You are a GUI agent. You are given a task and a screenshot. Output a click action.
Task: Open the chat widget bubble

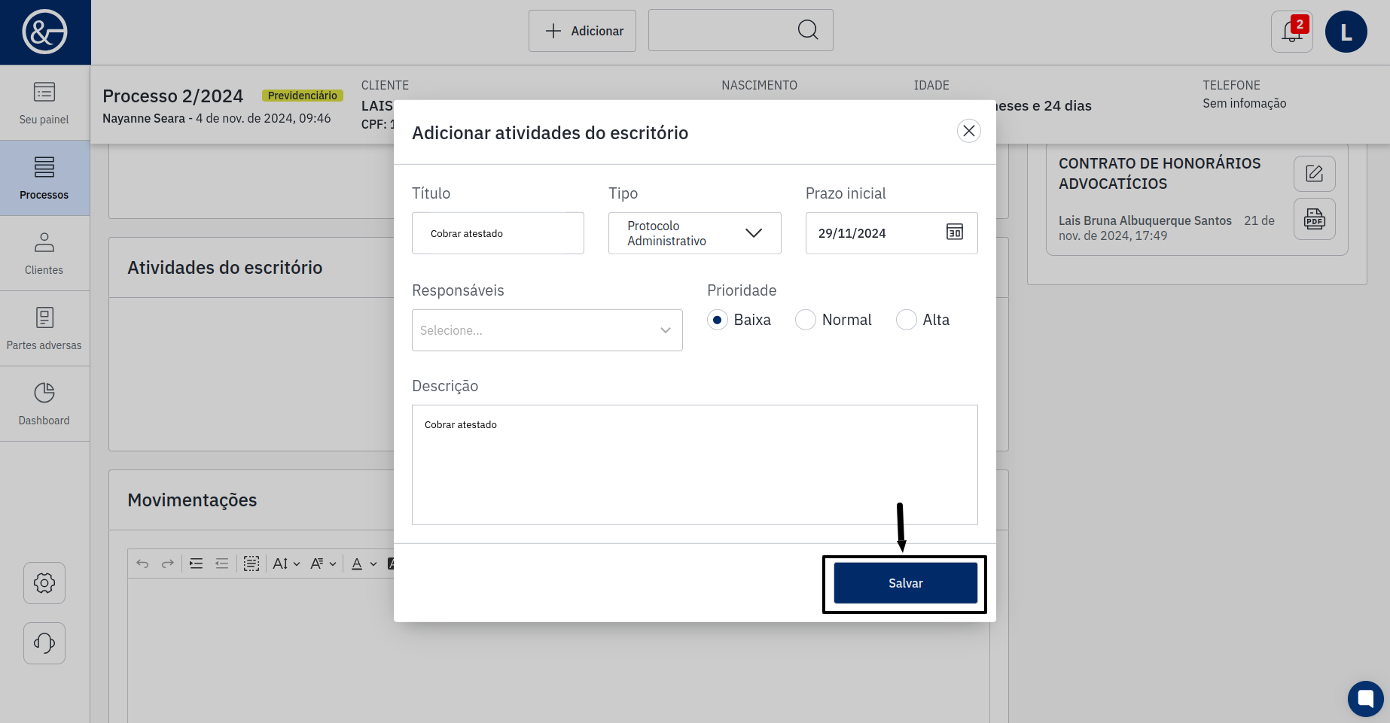1366,699
